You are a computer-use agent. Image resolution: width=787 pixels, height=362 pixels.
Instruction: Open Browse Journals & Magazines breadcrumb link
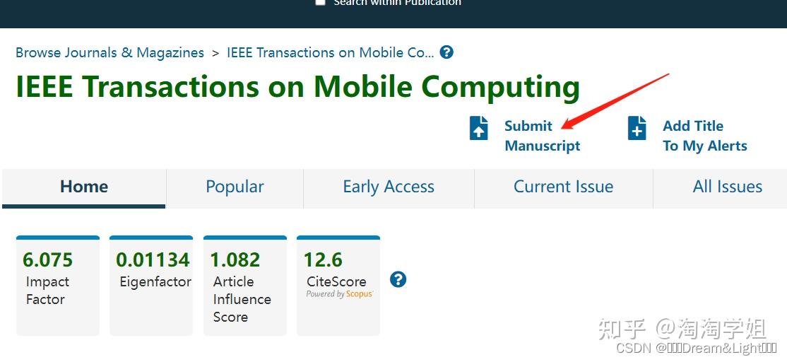(x=110, y=53)
